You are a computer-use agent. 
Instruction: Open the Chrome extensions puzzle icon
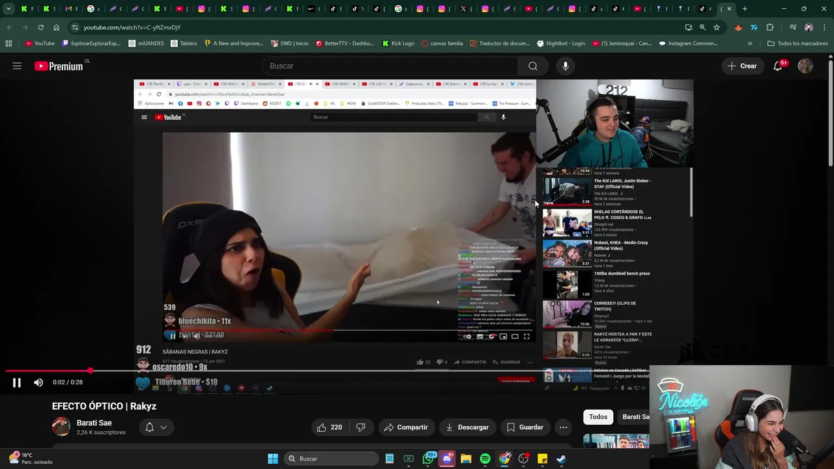coord(770,27)
